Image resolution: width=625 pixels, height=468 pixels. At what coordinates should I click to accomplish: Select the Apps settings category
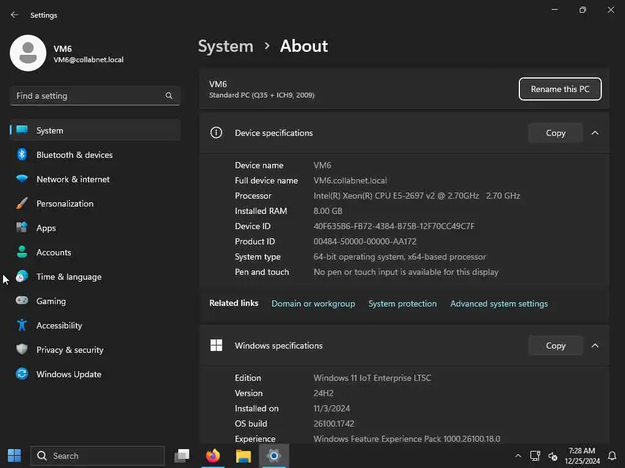pyautogui.click(x=95, y=228)
